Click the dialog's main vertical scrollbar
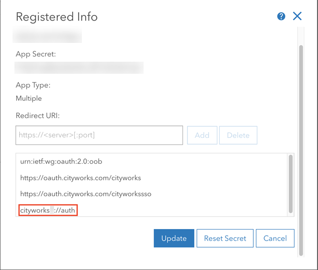Image resolution: width=318 pixels, height=270 pixels. 302,145
